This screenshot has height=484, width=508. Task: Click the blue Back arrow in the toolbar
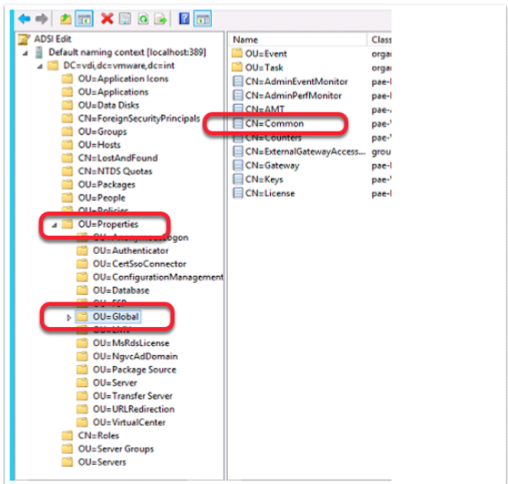coord(25,19)
